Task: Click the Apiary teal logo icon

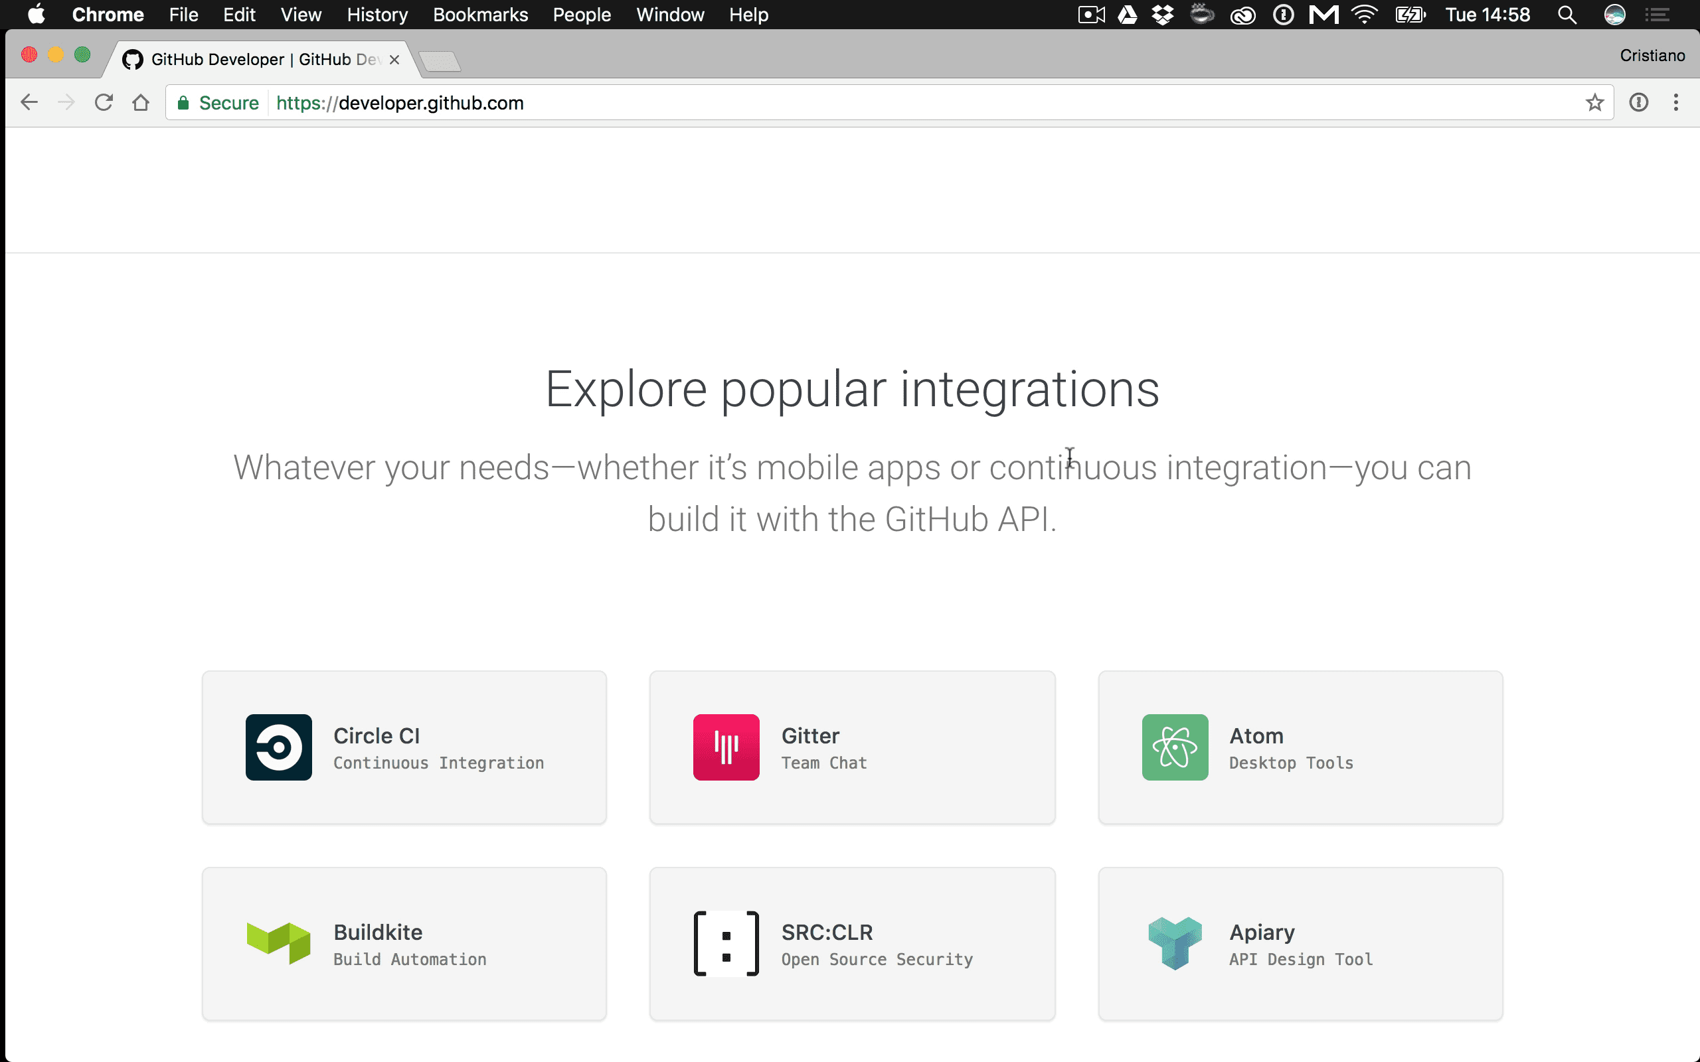Action: click(x=1175, y=943)
